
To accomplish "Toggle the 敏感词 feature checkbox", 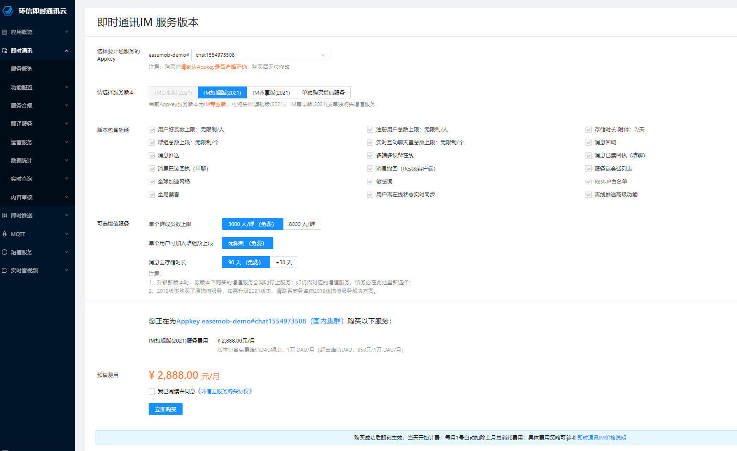I will pos(370,182).
